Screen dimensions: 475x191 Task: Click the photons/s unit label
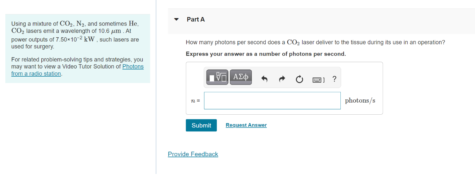(x=360, y=100)
